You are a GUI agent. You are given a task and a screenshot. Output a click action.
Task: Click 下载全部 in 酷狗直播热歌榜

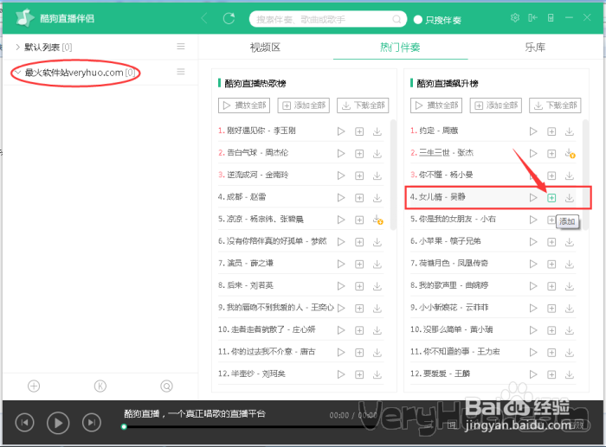coord(363,105)
